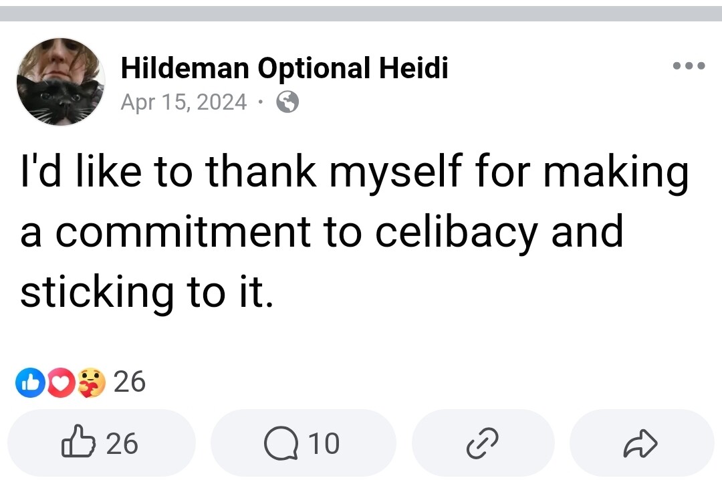Screen dimensions: 722x480
Task: Open Hildeman Optional Heidi's profile name
Action: [x=284, y=68]
